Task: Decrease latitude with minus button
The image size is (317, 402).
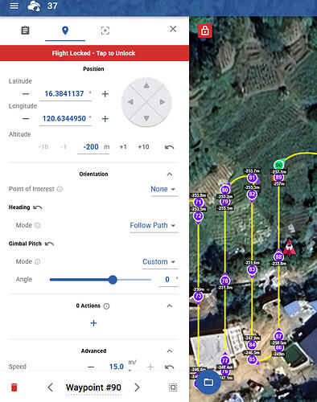Action: tap(26, 94)
